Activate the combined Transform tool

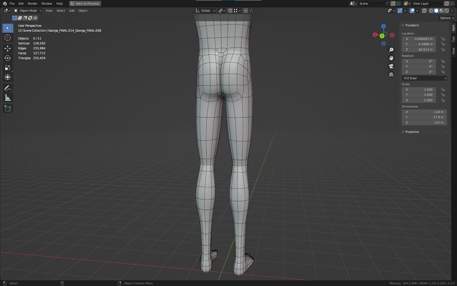(8, 77)
